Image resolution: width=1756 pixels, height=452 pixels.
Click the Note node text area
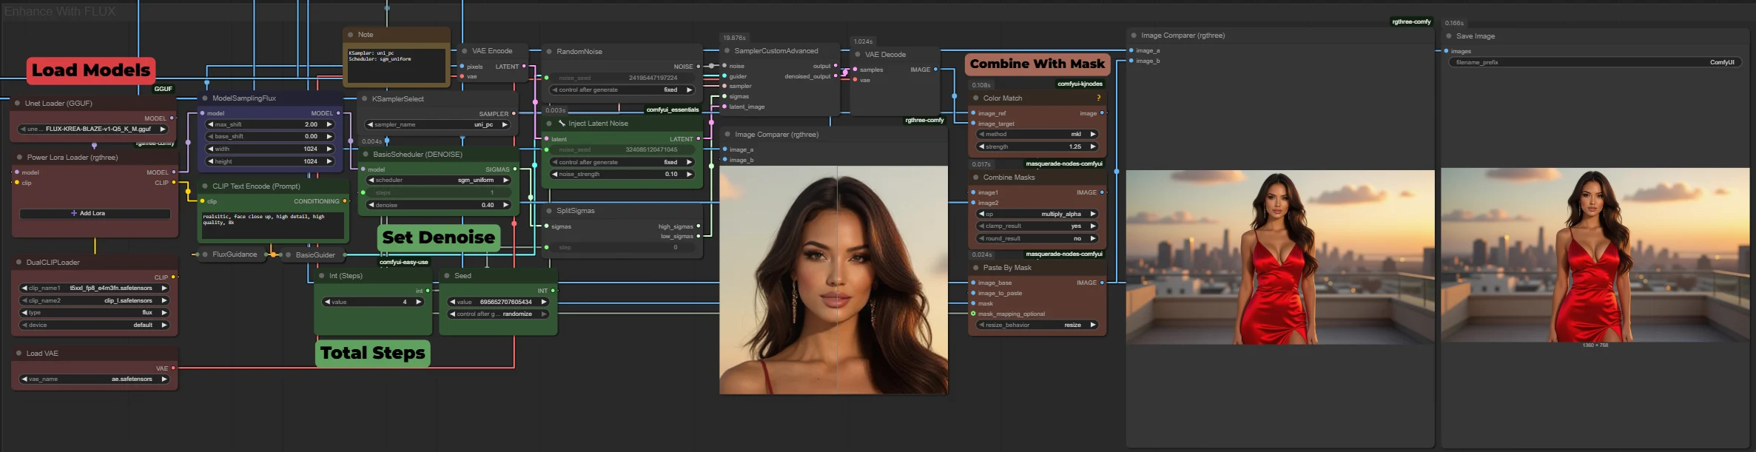[x=397, y=65]
